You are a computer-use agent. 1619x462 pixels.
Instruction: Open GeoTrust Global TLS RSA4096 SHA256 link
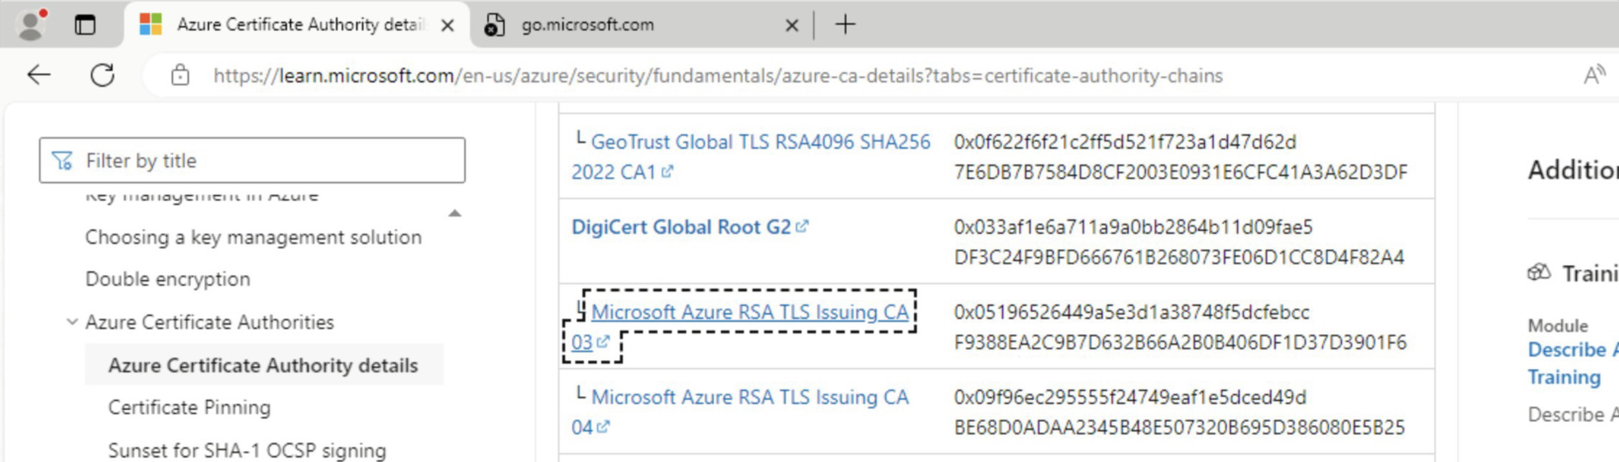[x=760, y=142]
